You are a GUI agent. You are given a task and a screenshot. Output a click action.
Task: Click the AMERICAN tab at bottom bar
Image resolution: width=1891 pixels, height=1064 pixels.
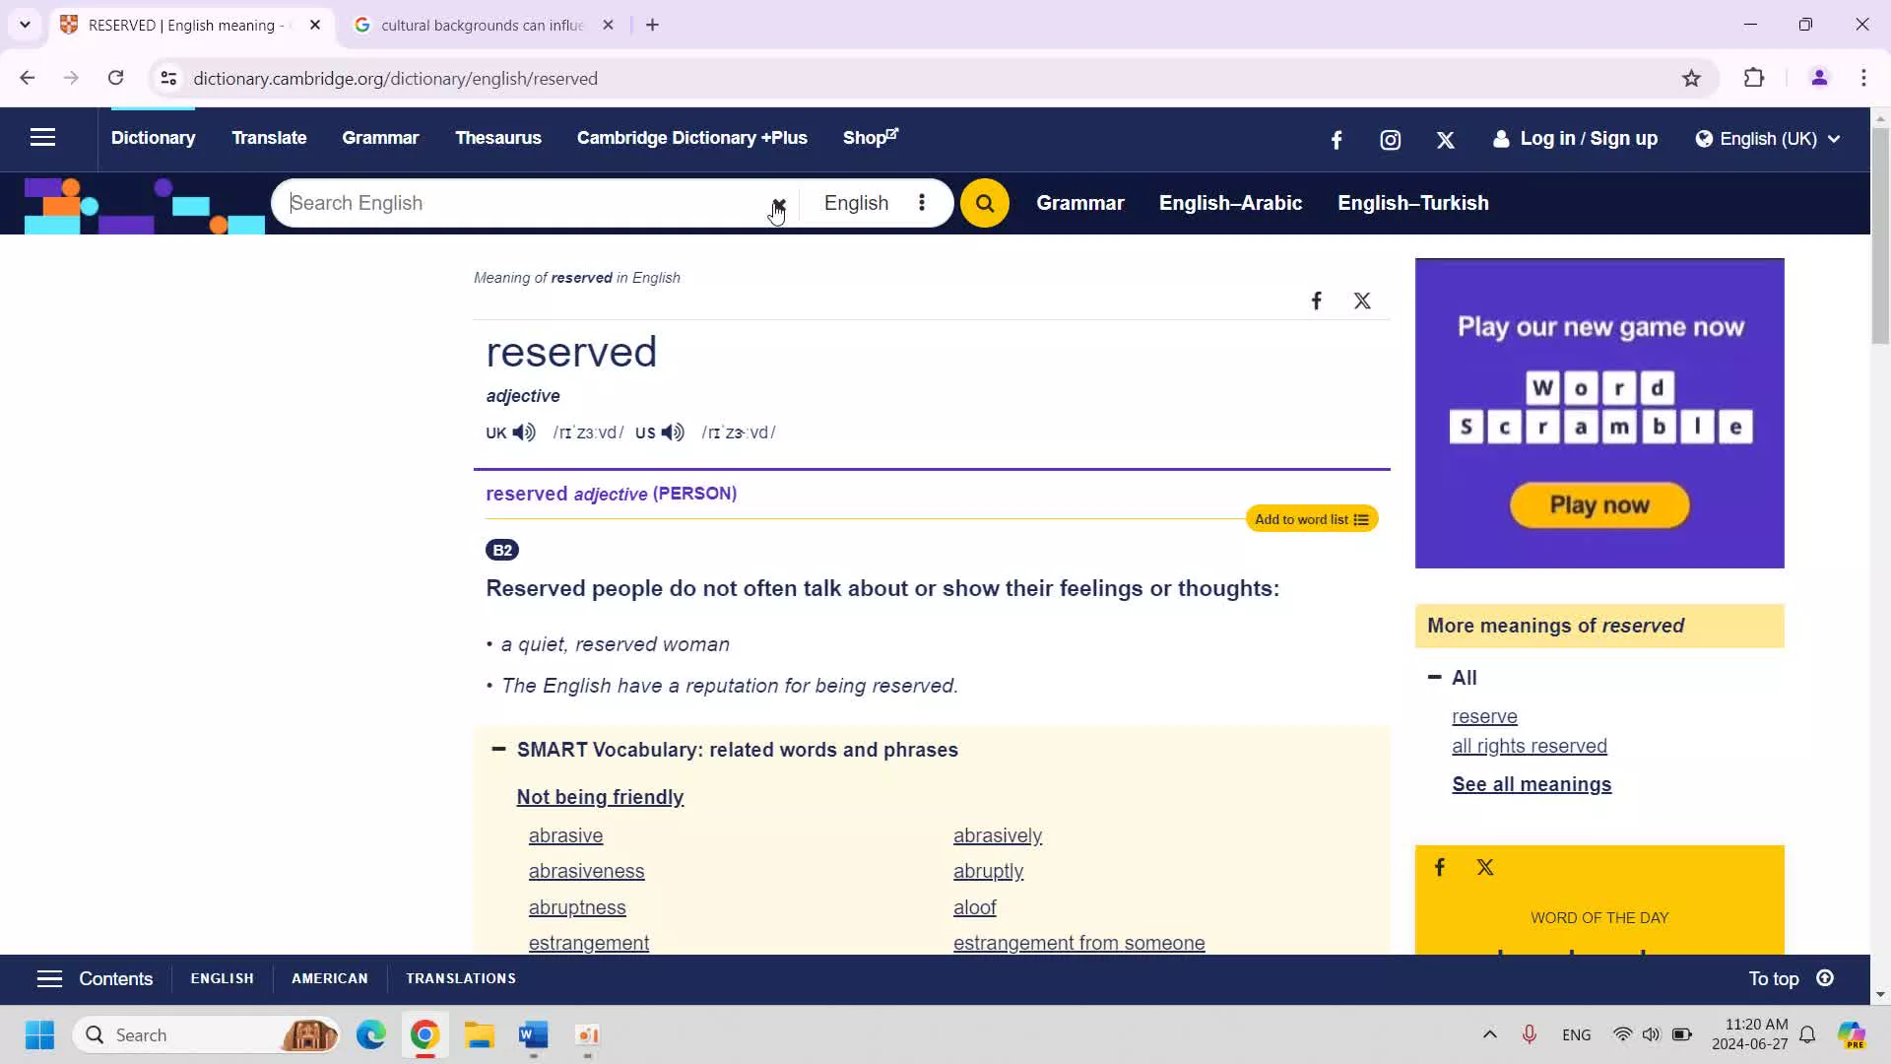pos(329,978)
